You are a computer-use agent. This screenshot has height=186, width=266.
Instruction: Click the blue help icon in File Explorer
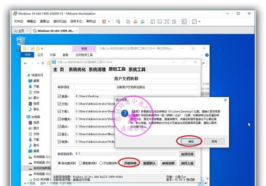tap(207, 55)
